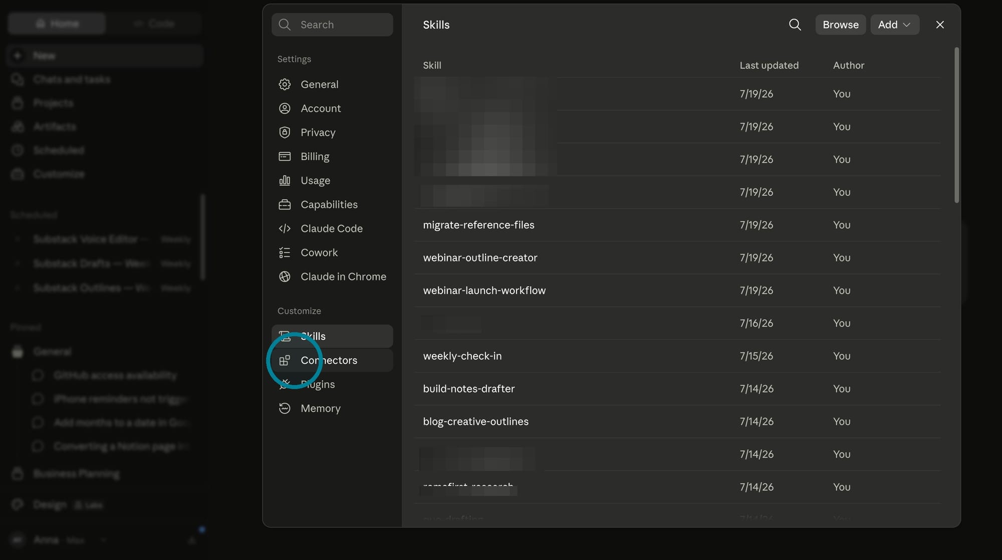
Task: Open the migrate-reference-files skill
Action: pos(677,225)
